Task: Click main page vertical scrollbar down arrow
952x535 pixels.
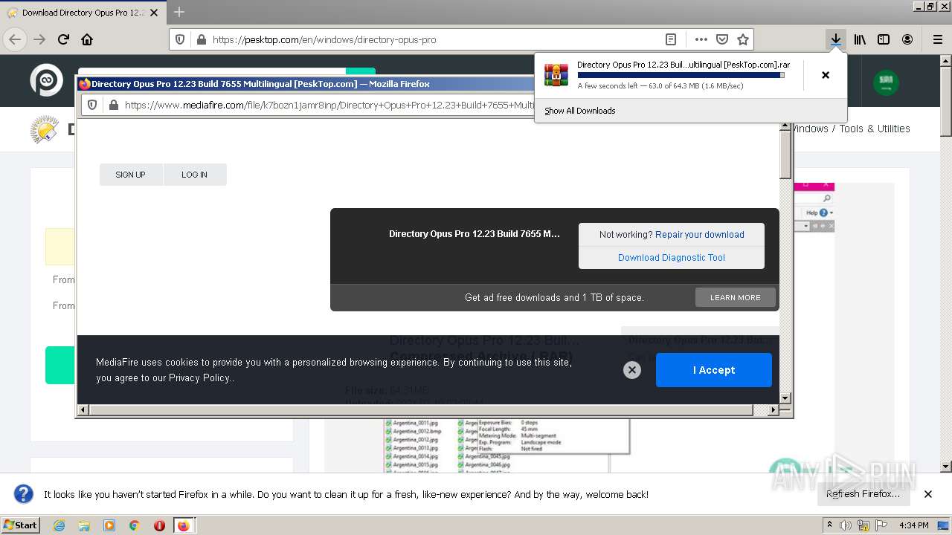Action: (945, 467)
